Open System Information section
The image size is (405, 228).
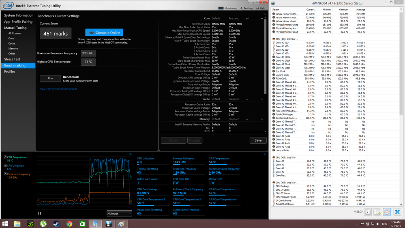tap(19, 15)
